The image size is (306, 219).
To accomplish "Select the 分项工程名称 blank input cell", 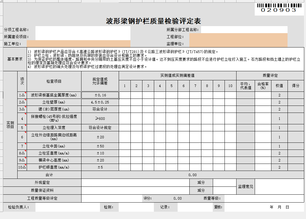I will click(x=83, y=30).
